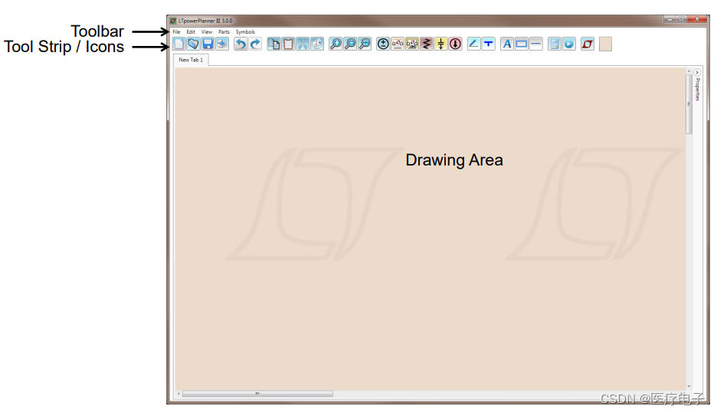Click the vertical scrollbar thumb
Screen dimensions: 717x413
coord(689,104)
